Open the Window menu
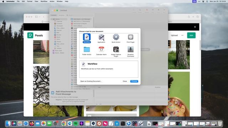 59,1
